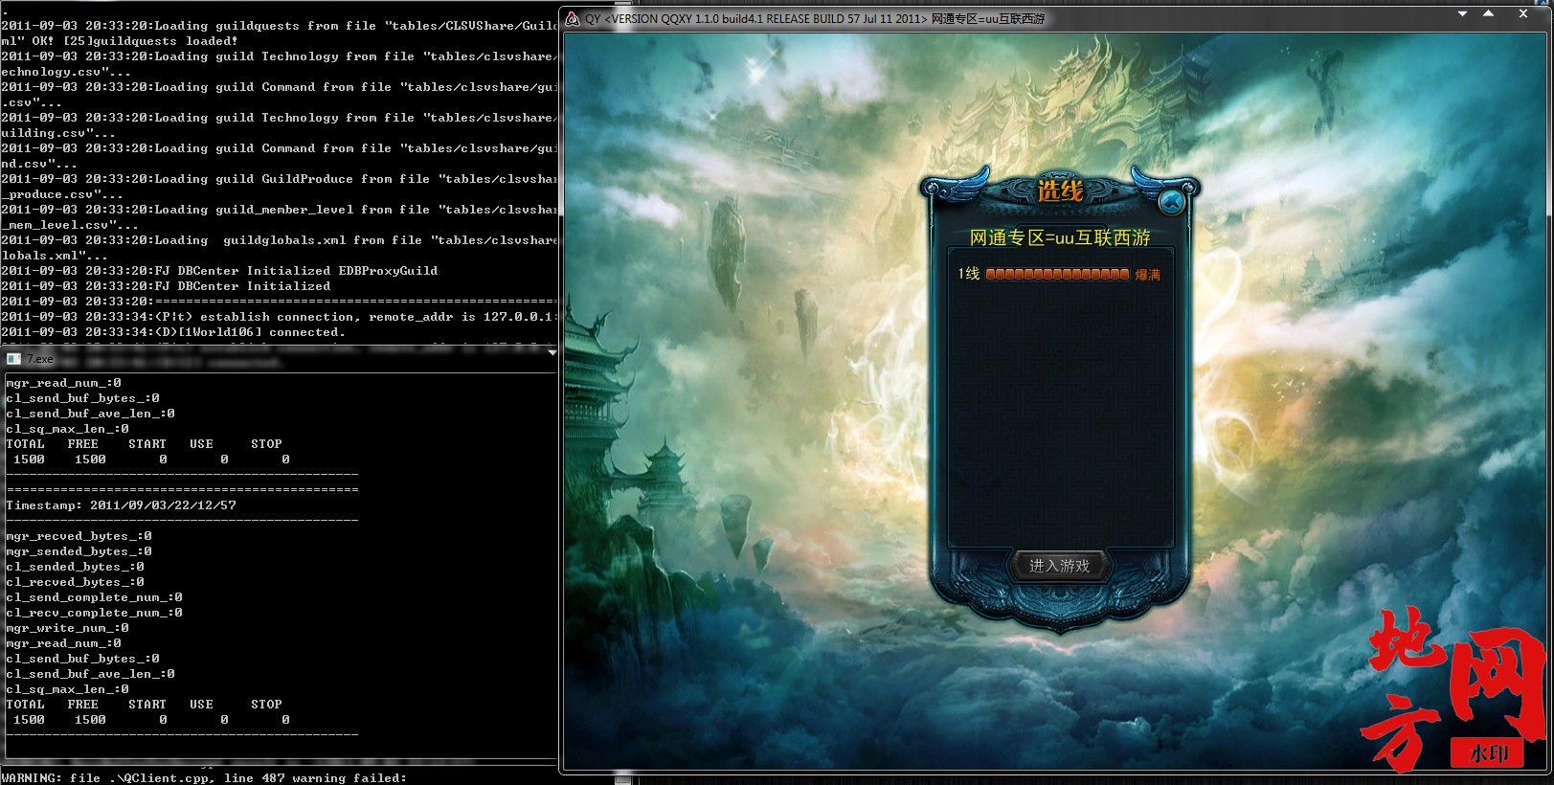Image resolution: width=1554 pixels, height=785 pixels.
Task: Click the 进入游戏 button
Action: coord(1059,566)
